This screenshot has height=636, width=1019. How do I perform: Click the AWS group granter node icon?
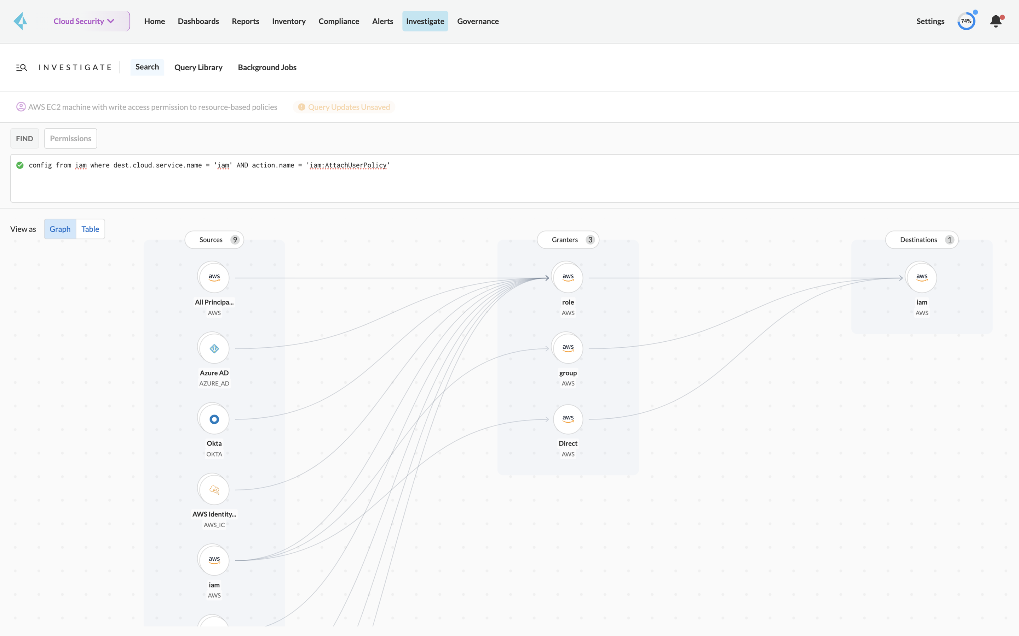point(568,347)
